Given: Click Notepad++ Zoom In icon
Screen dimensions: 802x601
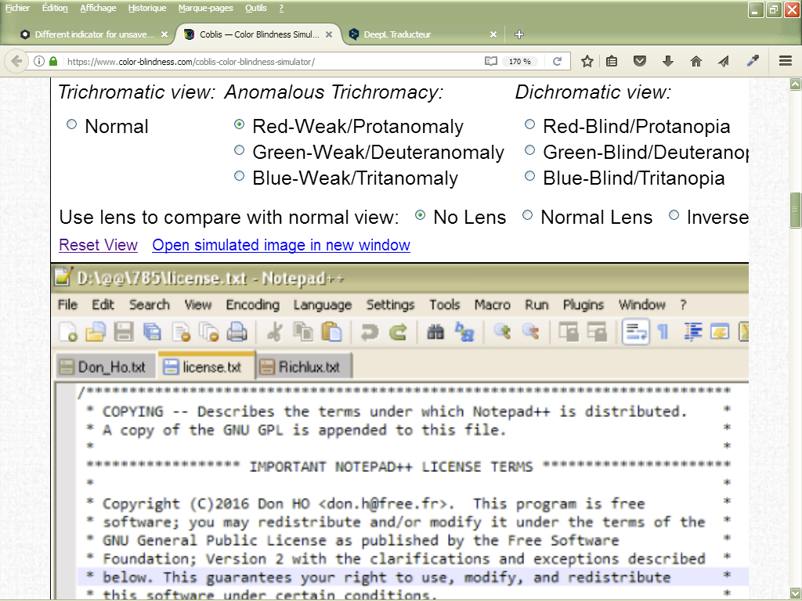Looking at the screenshot, I should (502, 332).
